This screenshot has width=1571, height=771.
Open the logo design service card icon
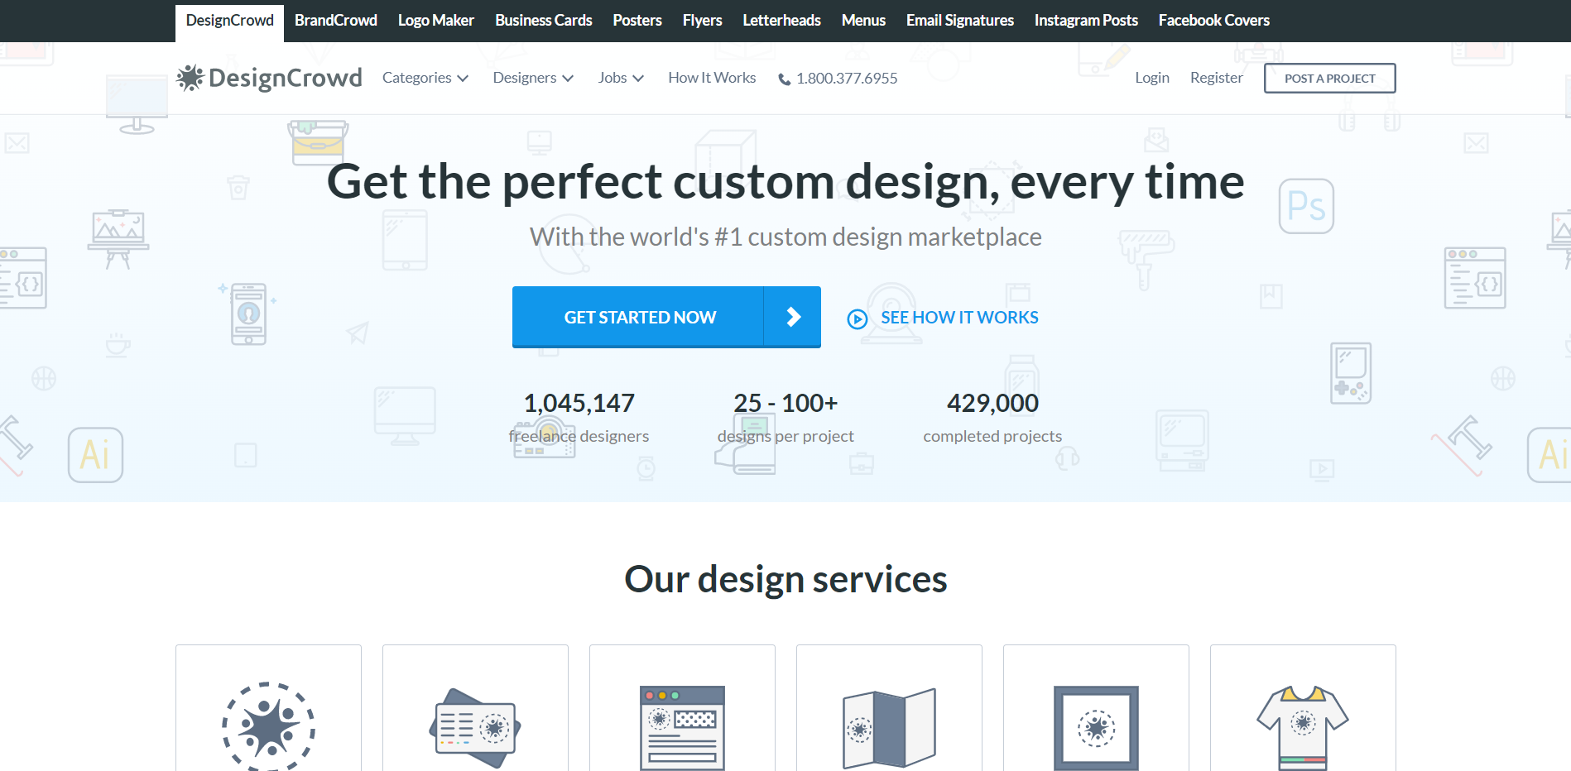269,726
